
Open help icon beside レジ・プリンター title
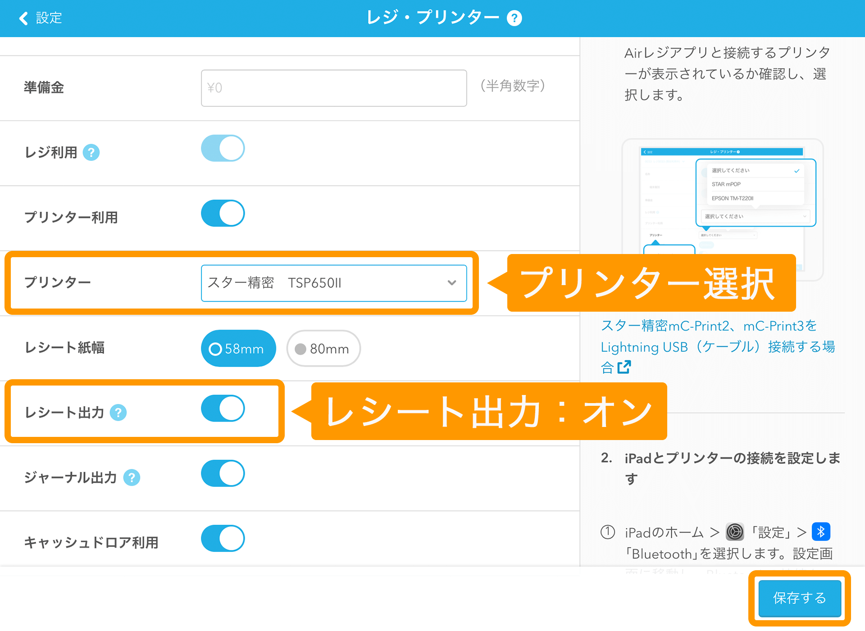[x=514, y=18]
